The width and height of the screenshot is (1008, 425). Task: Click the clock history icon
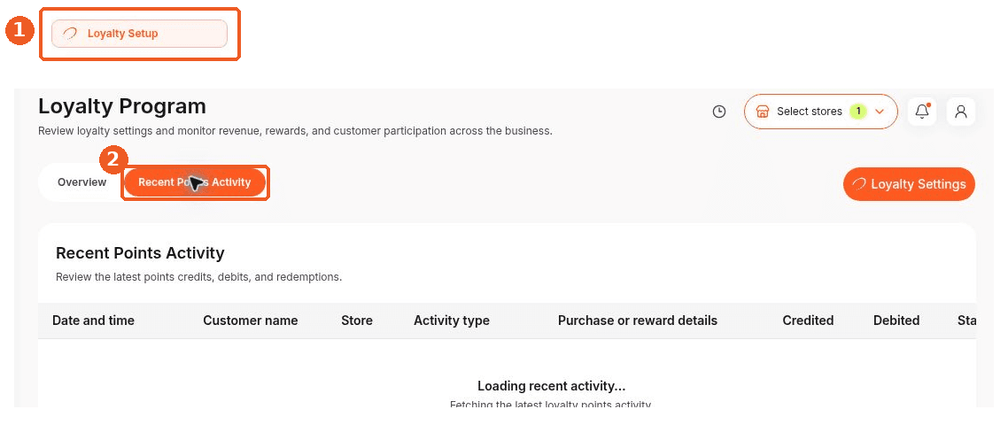click(x=719, y=112)
